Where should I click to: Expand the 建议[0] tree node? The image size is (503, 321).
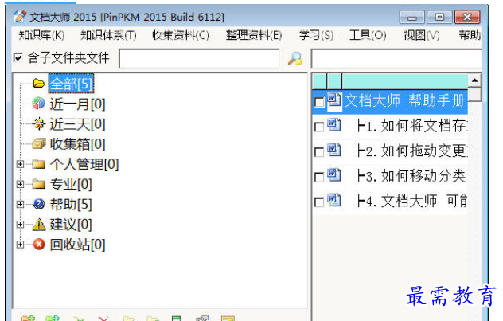click(x=20, y=225)
